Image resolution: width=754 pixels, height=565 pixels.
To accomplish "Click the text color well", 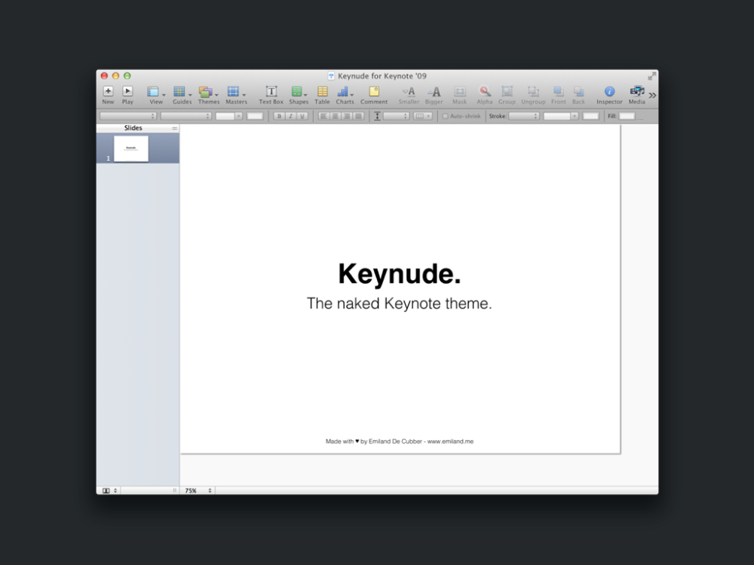I will (x=255, y=116).
